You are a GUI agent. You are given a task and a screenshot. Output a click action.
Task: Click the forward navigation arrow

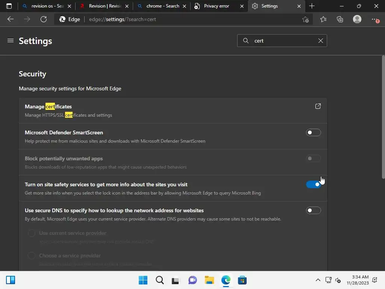(27, 19)
